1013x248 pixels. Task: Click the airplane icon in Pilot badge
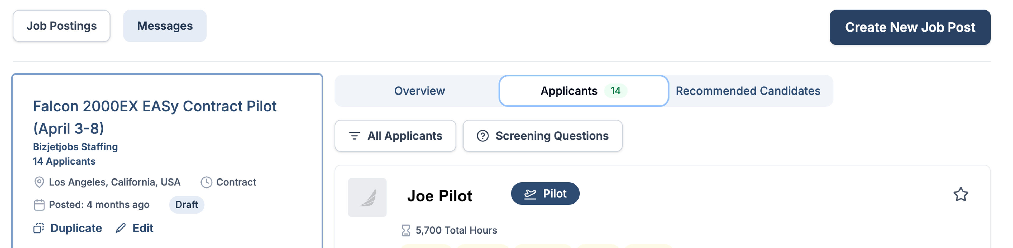[530, 194]
